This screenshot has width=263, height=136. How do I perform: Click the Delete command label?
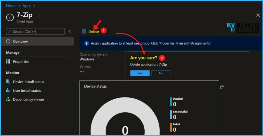click(x=93, y=32)
